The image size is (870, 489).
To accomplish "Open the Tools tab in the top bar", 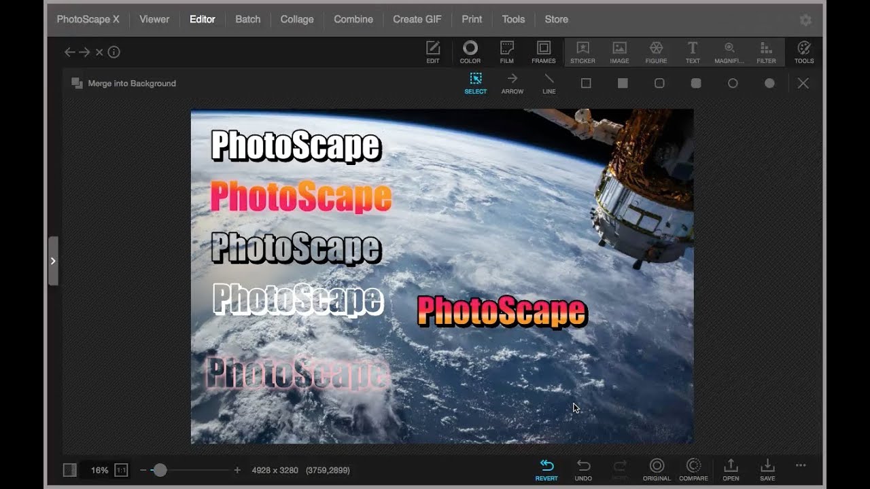I will coord(513,19).
